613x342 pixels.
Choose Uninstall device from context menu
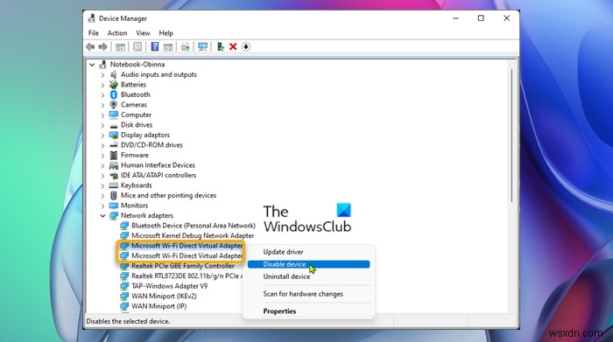pos(308,276)
